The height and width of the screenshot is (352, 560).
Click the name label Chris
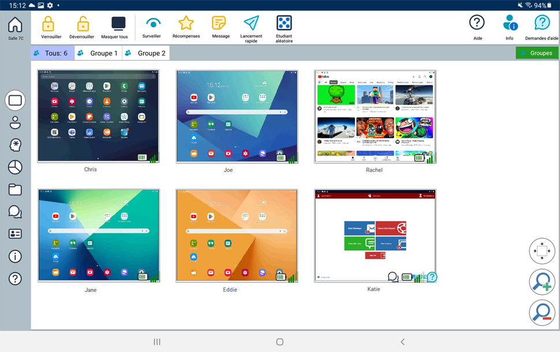[x=90, y=170]
